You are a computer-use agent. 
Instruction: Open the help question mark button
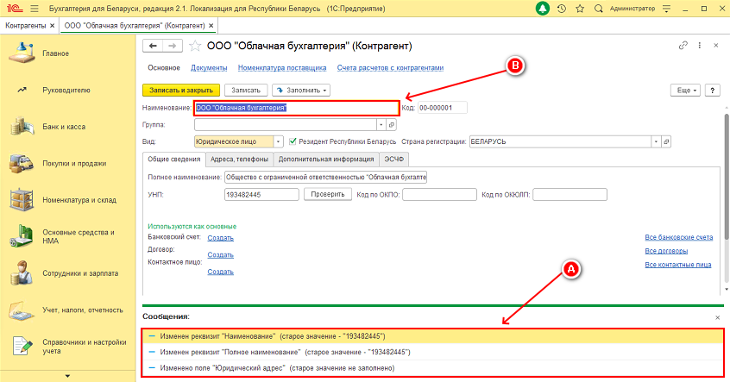pos(712,91)
